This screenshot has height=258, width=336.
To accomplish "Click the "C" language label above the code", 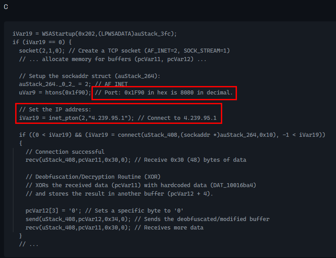I will pos(6,7).
